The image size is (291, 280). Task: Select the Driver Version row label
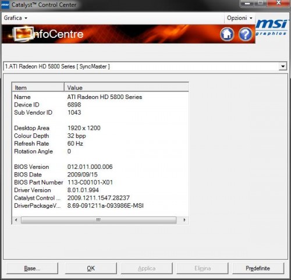pos(33,190)
